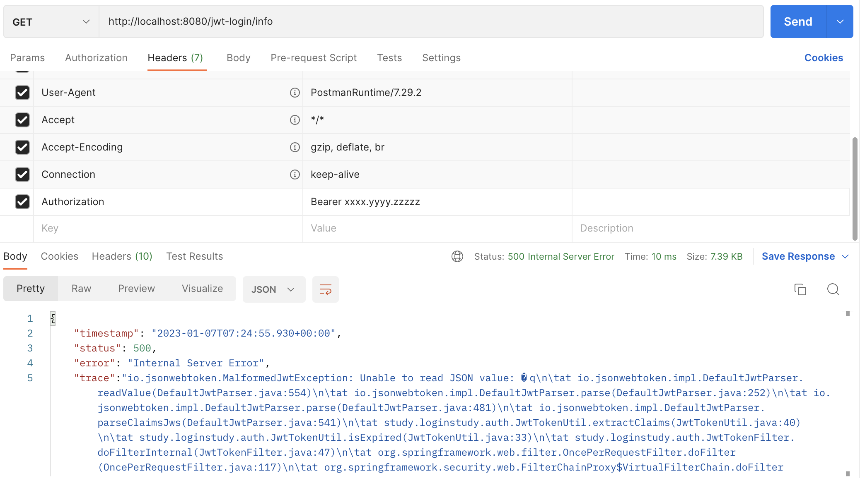The width and height of the screenshot is (860, 478).
Task: Click the network globe icon near Status
Action: [x=457, y=256]
